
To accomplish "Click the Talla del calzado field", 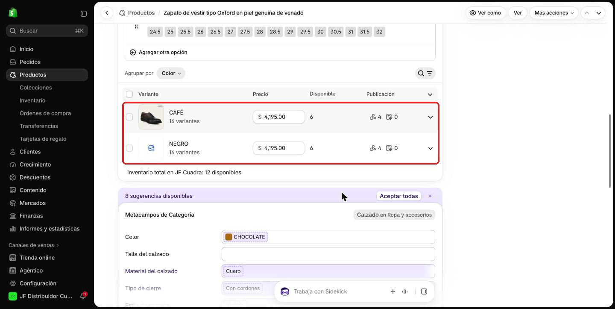I will [328, 254].
